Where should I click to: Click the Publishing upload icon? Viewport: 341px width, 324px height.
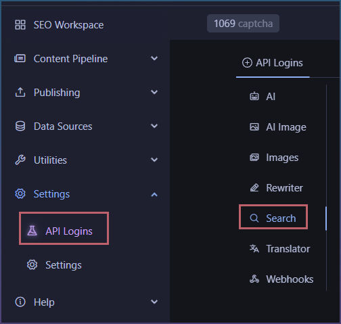coord(20,93)
